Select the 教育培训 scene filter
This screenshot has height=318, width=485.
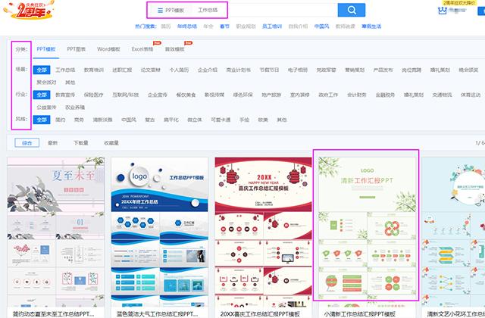tap(94, 70)
